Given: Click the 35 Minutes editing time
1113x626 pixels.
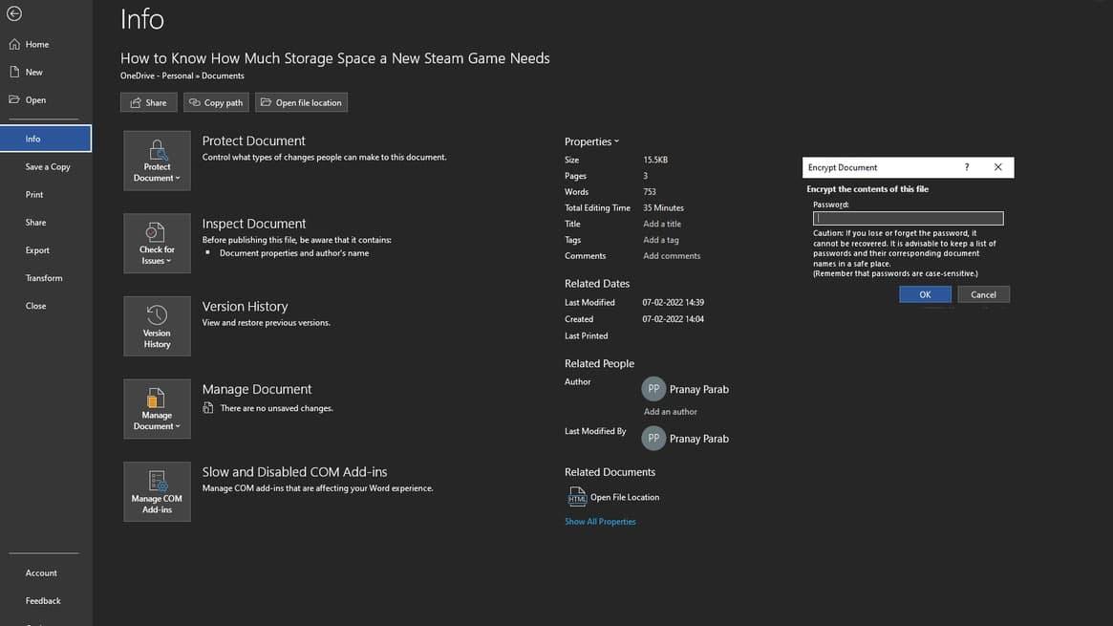Looking at the screenshot, I should click(663, 208).
